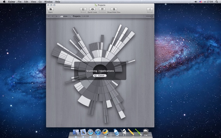
Task: Click the 11.6 GB size text
Action: tap(85, 16)
